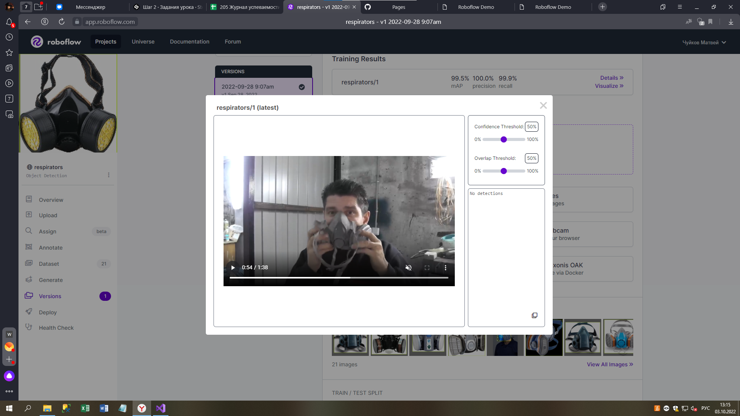This screenshot has height=416, width=740.
Task: Go to Health Check section
Action: (56, 328)
